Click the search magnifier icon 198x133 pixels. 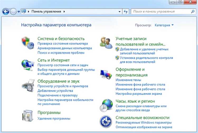[193, 12]
